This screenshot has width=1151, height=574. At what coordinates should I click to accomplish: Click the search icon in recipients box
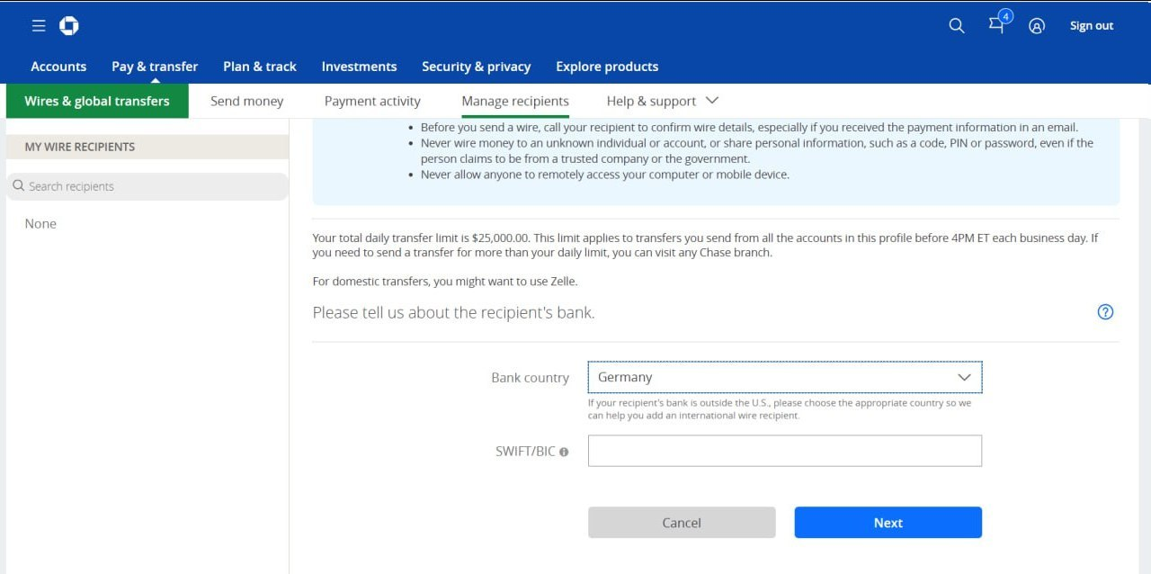click(x=18, y=186)
